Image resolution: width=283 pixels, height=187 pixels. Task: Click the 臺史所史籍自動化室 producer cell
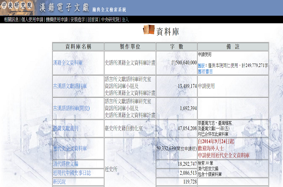click(130, 128)
